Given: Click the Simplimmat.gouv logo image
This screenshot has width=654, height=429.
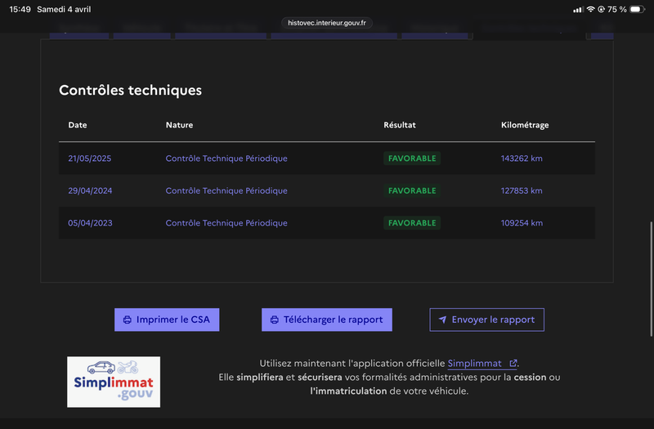Looking at the screenshot, I should (114, 382).
